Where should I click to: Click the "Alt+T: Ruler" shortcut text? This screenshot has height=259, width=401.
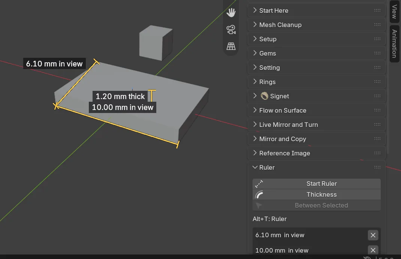coord(269,219)
